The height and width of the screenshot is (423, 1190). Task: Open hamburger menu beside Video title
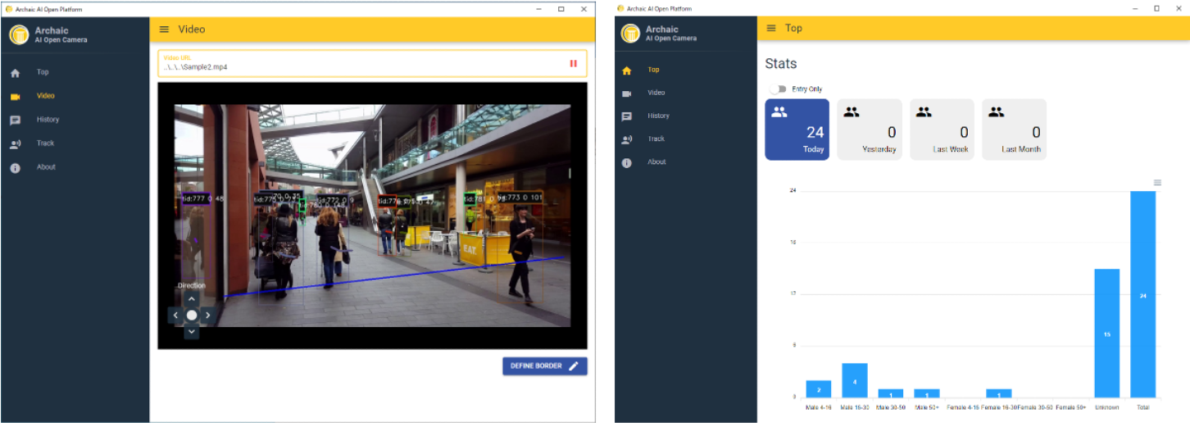point(164,30)
